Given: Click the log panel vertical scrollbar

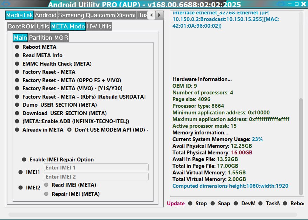Looking at the screenshot, I should (301, 146).
